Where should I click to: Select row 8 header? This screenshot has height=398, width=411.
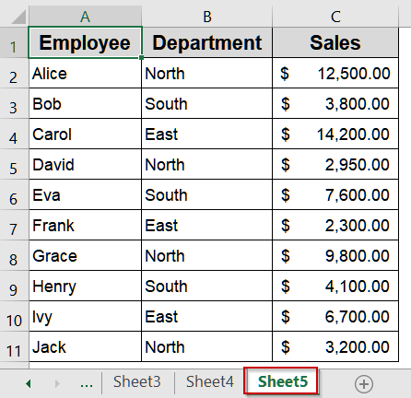14,255
